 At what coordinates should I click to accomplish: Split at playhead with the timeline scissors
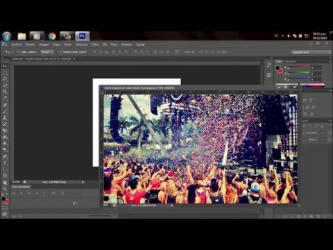[54, 193]
